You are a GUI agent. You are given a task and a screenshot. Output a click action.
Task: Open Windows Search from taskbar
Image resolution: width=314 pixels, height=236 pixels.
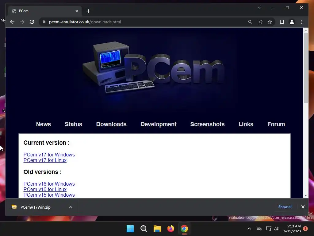(x=144, y=229)
